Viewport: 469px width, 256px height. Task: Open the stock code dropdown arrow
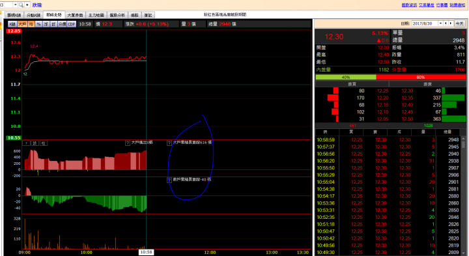click(x=15, y=5)
